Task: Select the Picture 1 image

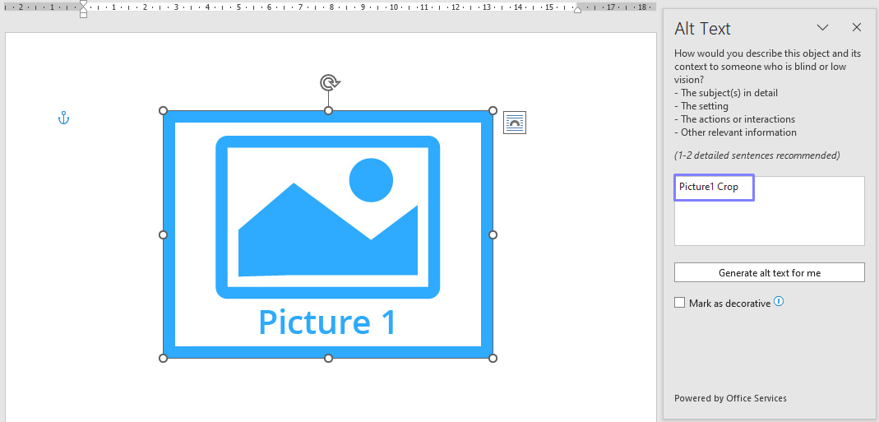Action: pos(328,234)
